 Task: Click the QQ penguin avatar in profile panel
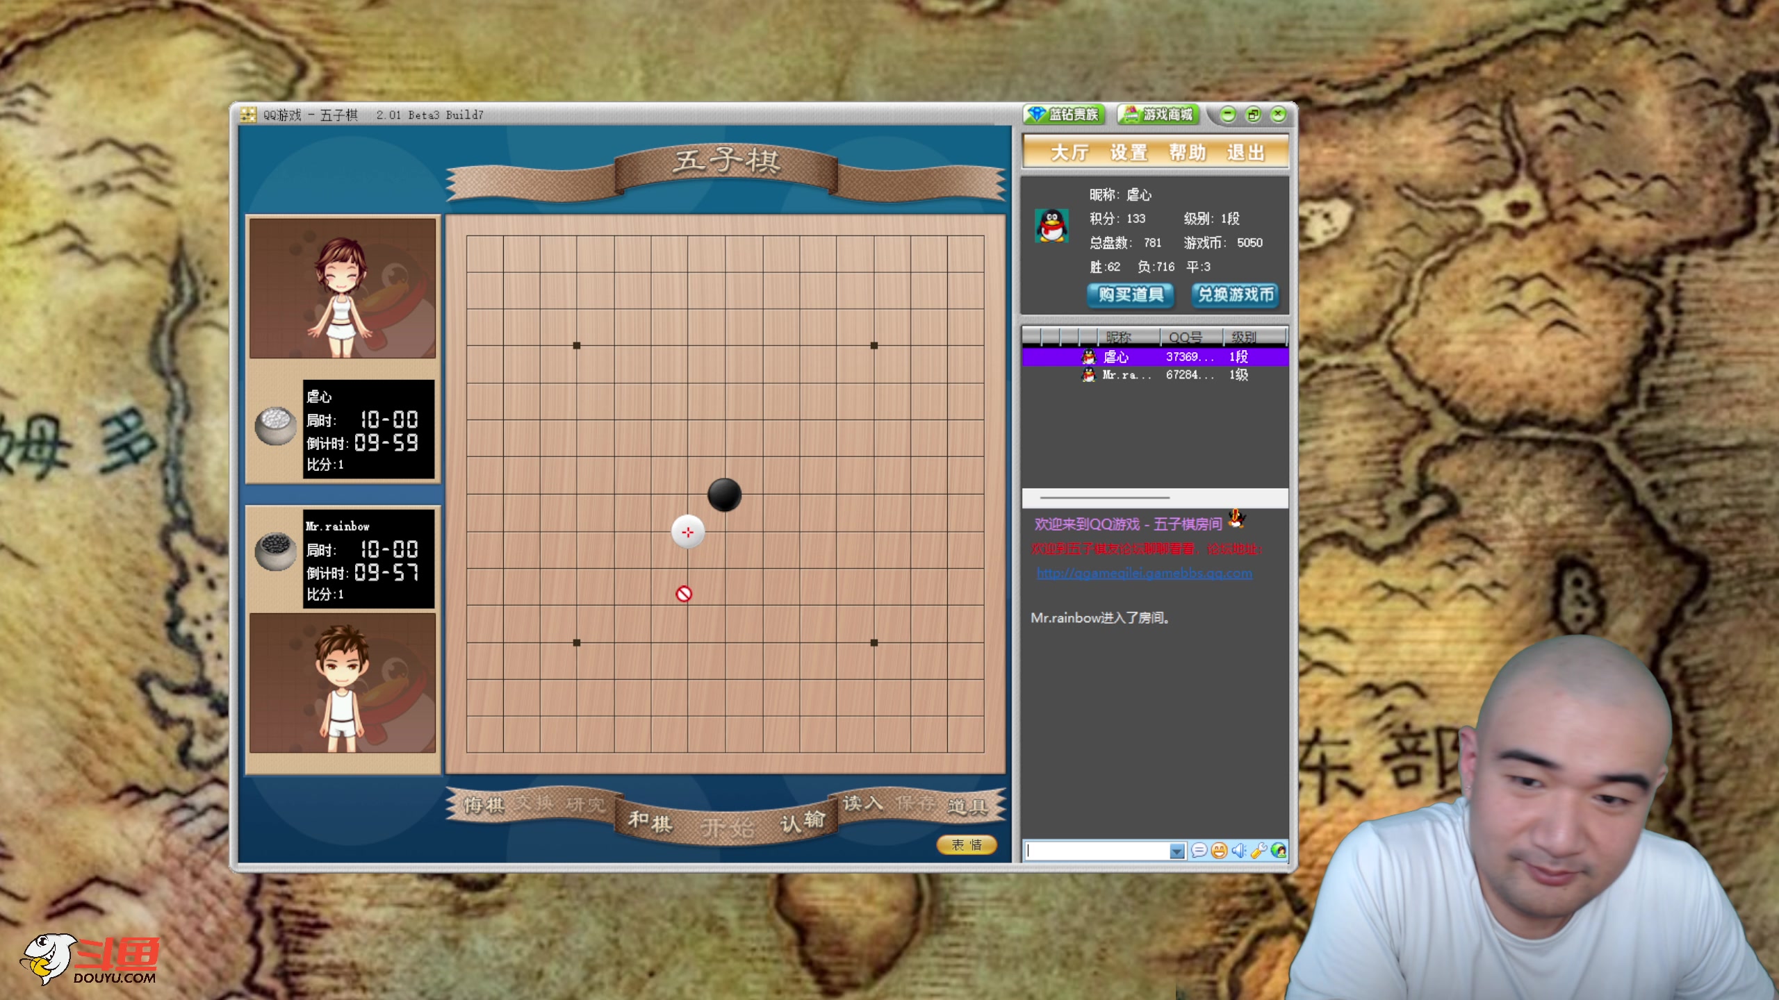coord(1052,226)
